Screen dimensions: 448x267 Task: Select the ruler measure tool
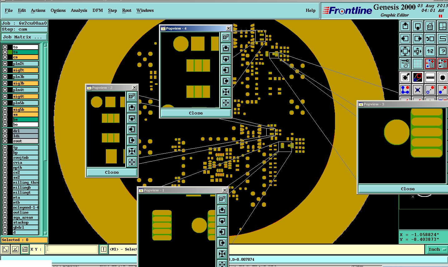click(430, 77)
